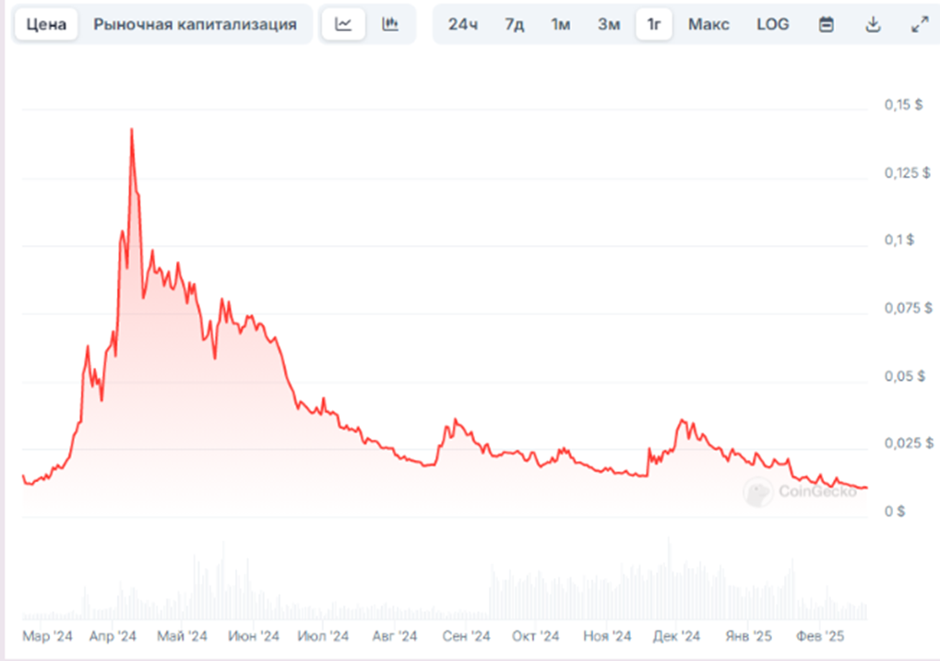Viewport: 940px width, 661px height.
Task: Click the 0 $ axis label
Action: pos(895,511)
